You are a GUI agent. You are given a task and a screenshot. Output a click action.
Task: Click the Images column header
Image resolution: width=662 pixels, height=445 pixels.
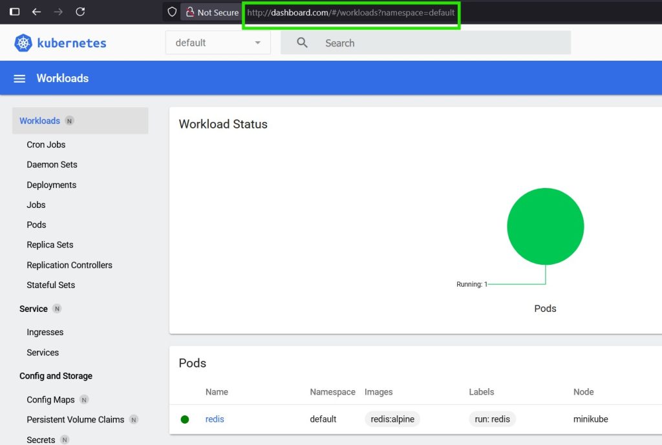pos(378,392)
